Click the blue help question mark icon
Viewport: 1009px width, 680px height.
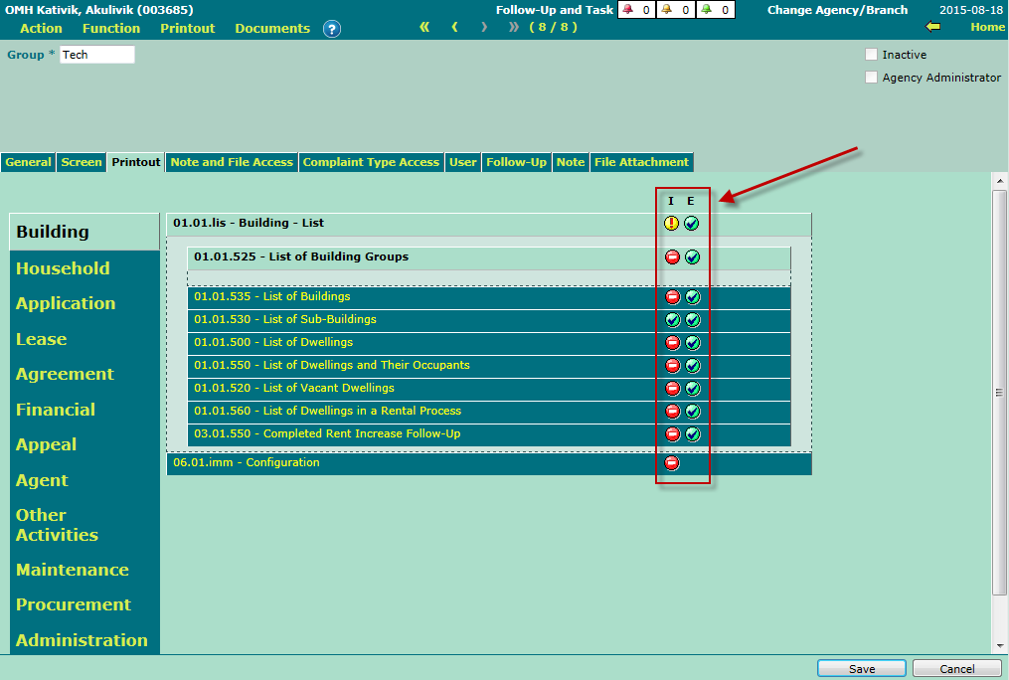click(x=332, y=29)
